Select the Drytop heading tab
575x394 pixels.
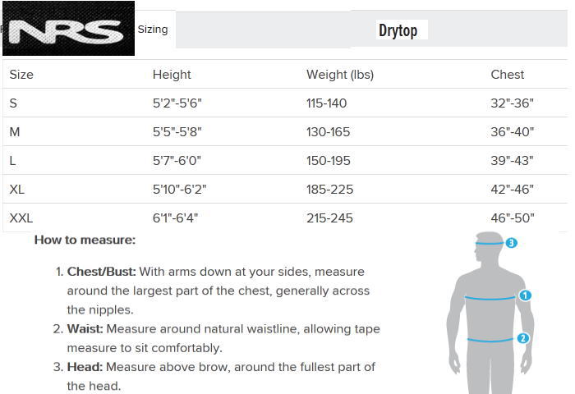coord(398,30)
